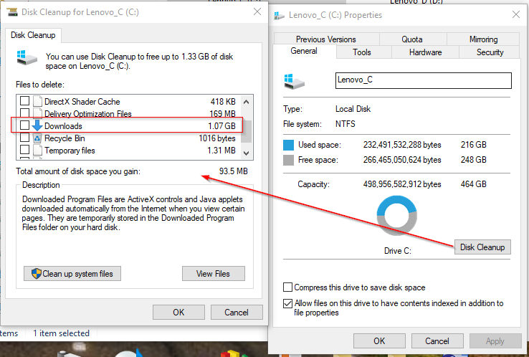Click 266,465,050,624 bytes free space value
The image size is (529, 357).
tap(402, 160)
